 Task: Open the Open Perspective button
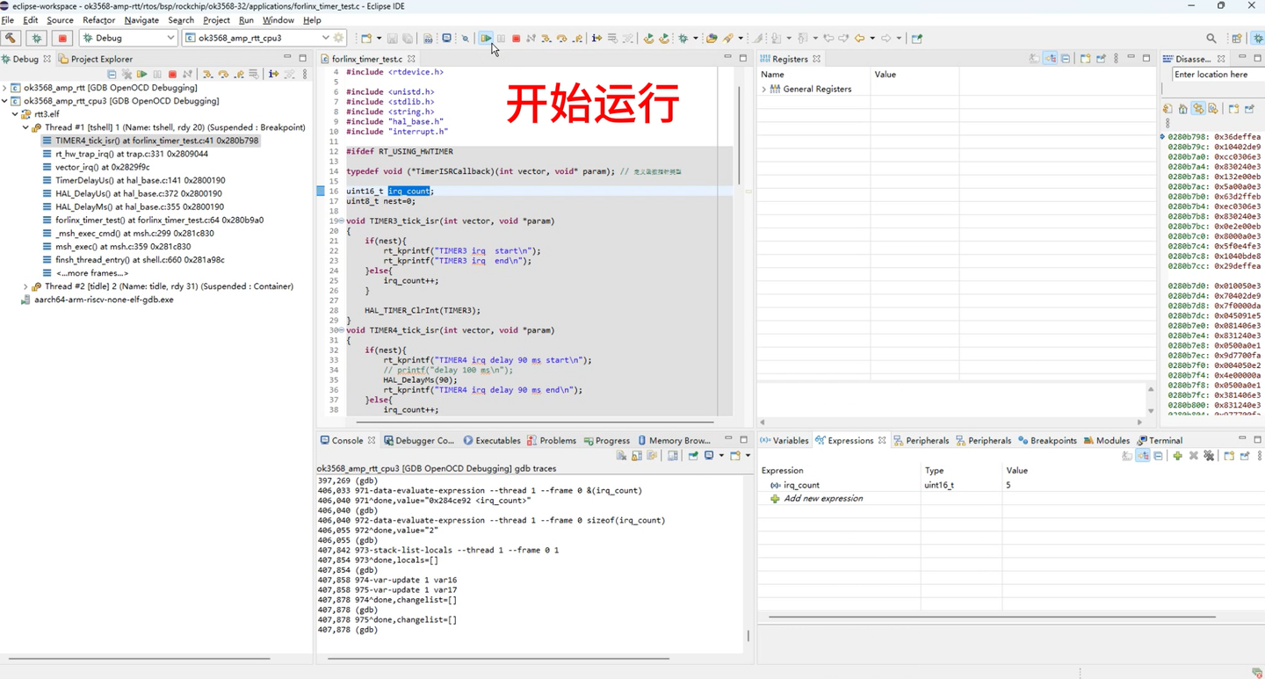pyautogui.click(x=1237, y=39)
